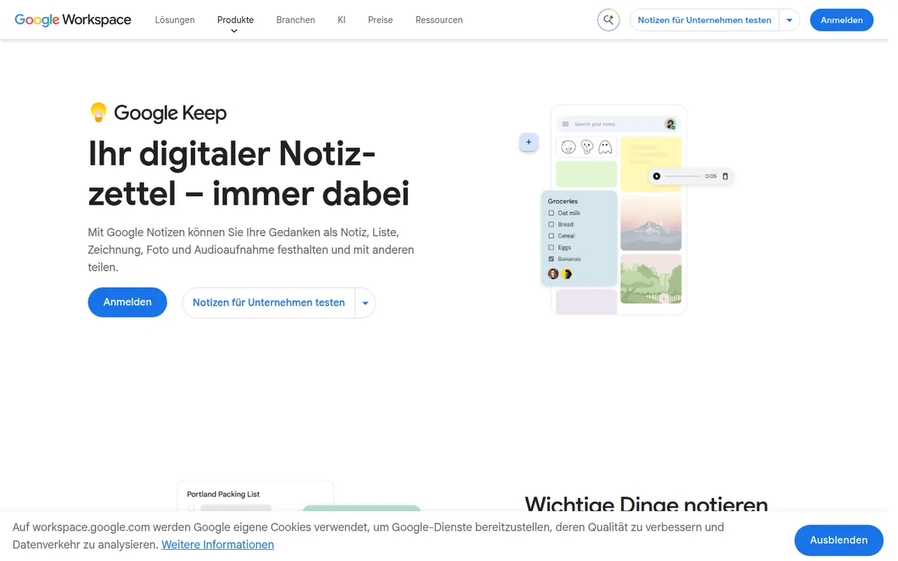The width and height of the screenshot is (898, 561).
Task: Click the Groceries list title
Action: 563,201
